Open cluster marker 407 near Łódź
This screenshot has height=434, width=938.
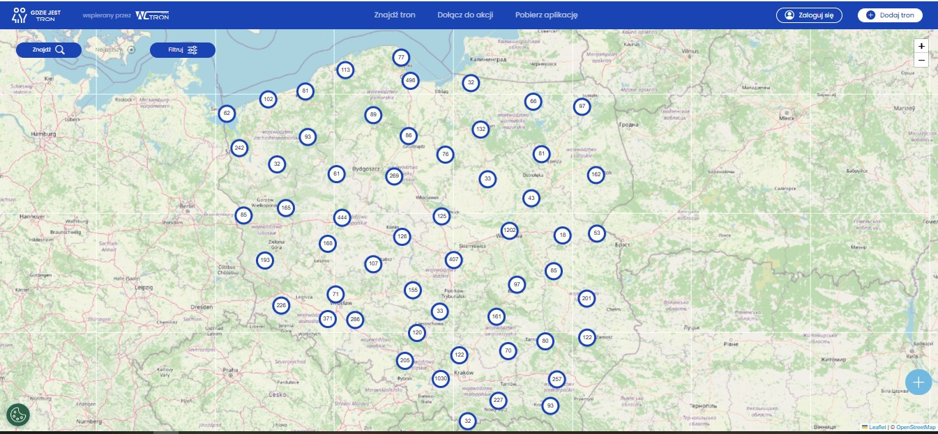pyautogui.click(x=453, y=260)
